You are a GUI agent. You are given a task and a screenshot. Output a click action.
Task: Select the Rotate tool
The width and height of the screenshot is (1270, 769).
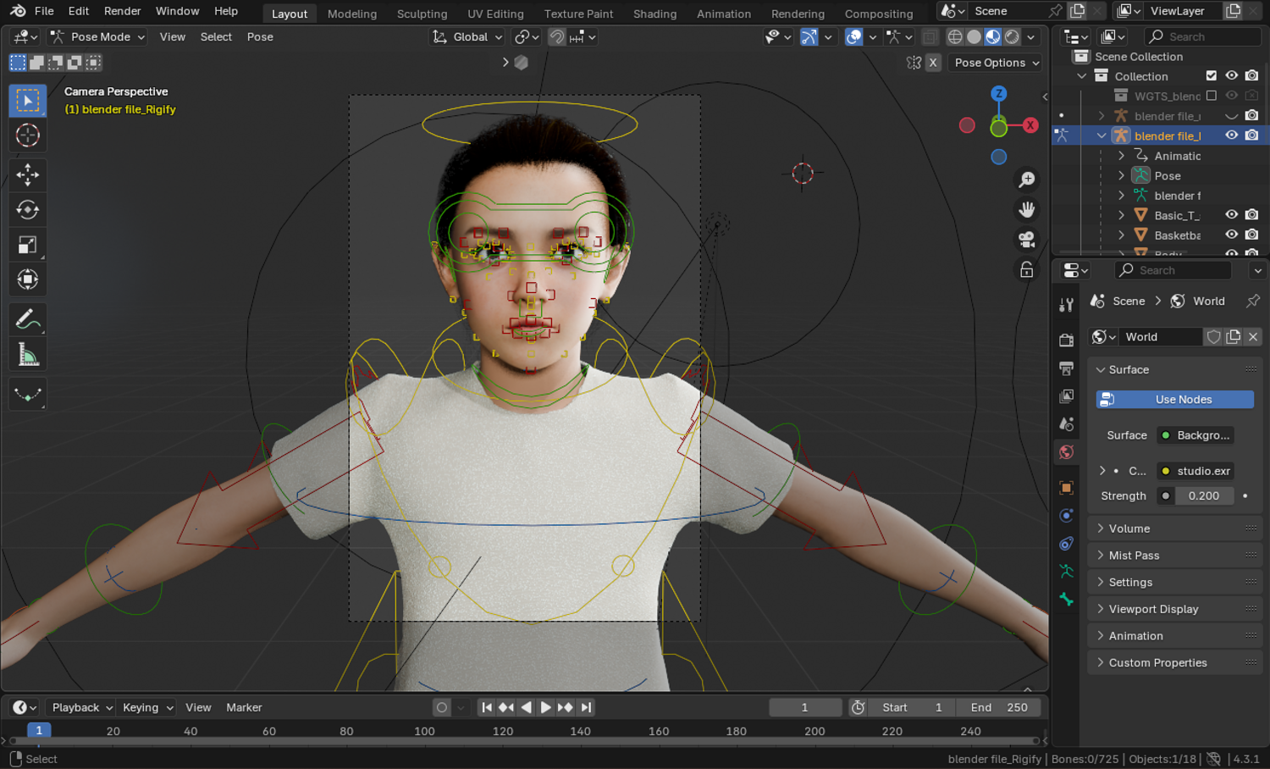(27, 210)
